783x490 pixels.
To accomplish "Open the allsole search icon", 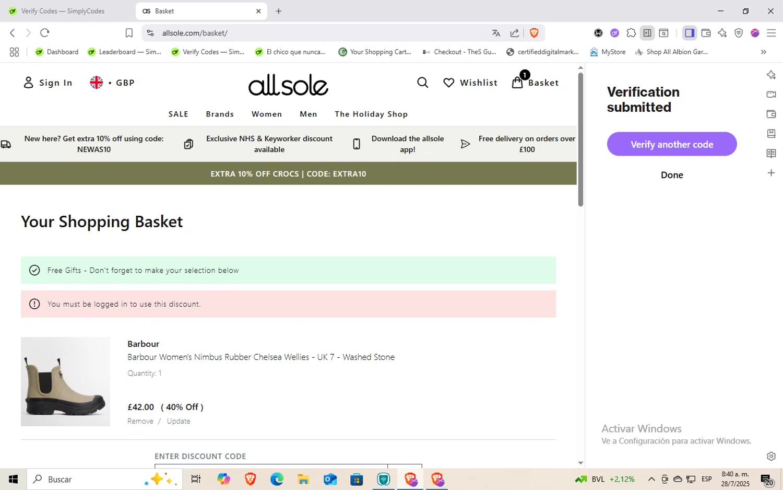I will [x=423, y=83].
